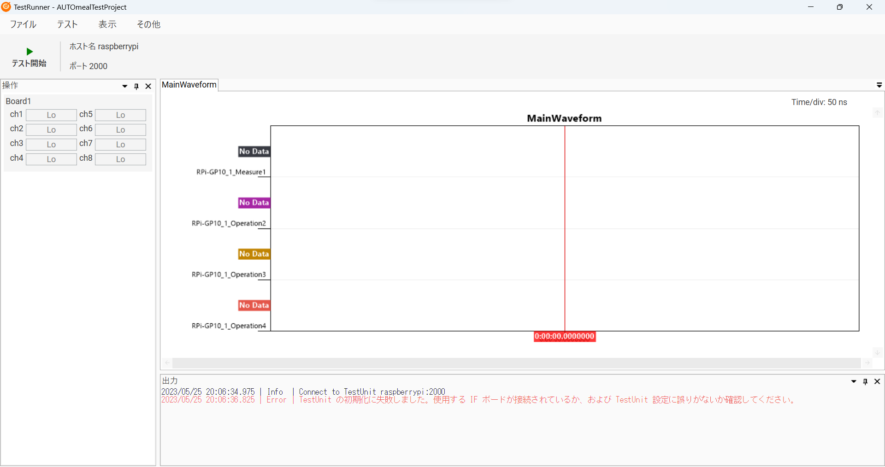885x467 pixels.
Task: Close the Operation panel
Action: point(148,86)
